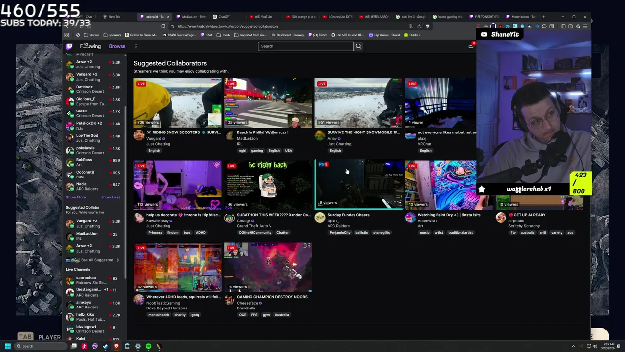Open the 'sponsors' bookmarks folder
This screenshot has height=352, width=625.
pyautogui.click(x=113, y=35)
